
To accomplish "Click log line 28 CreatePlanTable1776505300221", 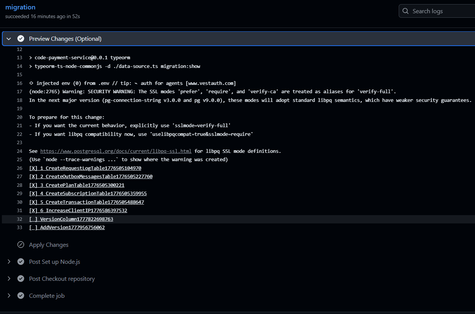I will (77, 185).
